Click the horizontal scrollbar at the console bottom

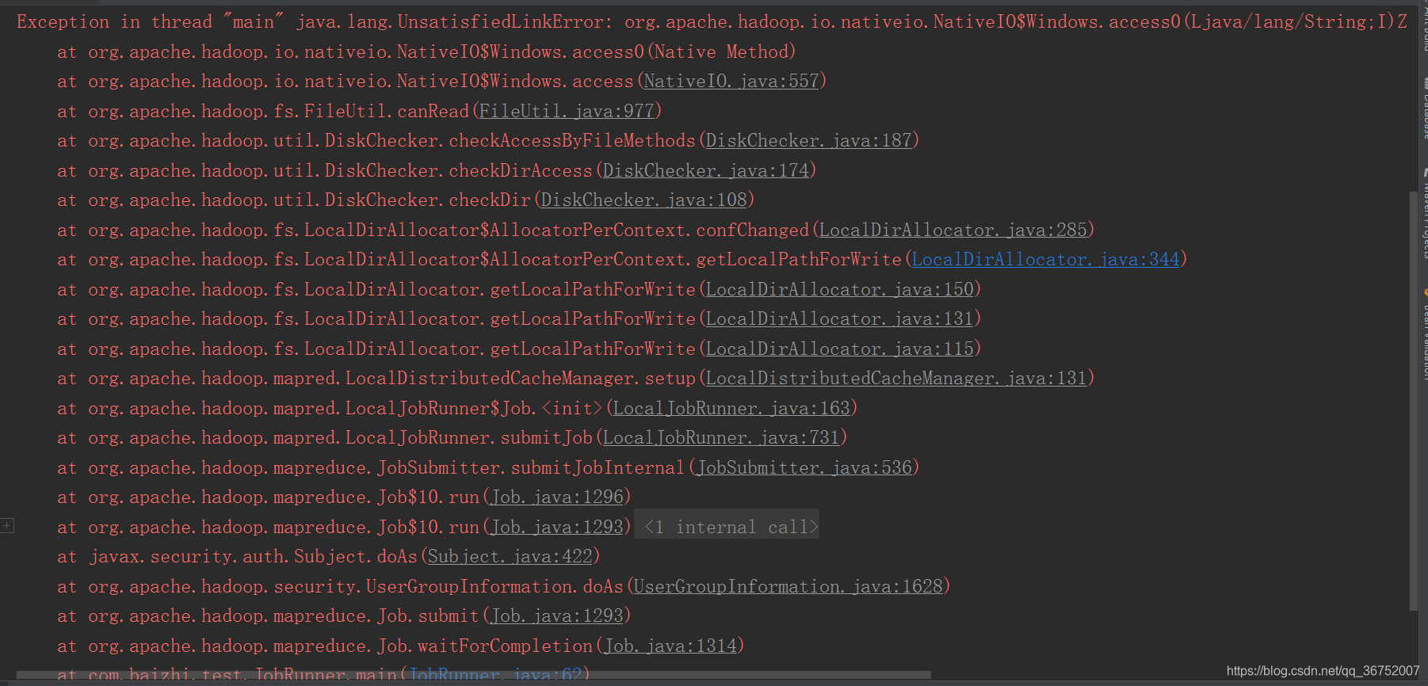474,676
